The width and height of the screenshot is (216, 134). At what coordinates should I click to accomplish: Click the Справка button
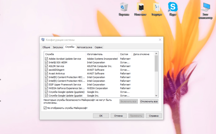(x=154, y=116)
